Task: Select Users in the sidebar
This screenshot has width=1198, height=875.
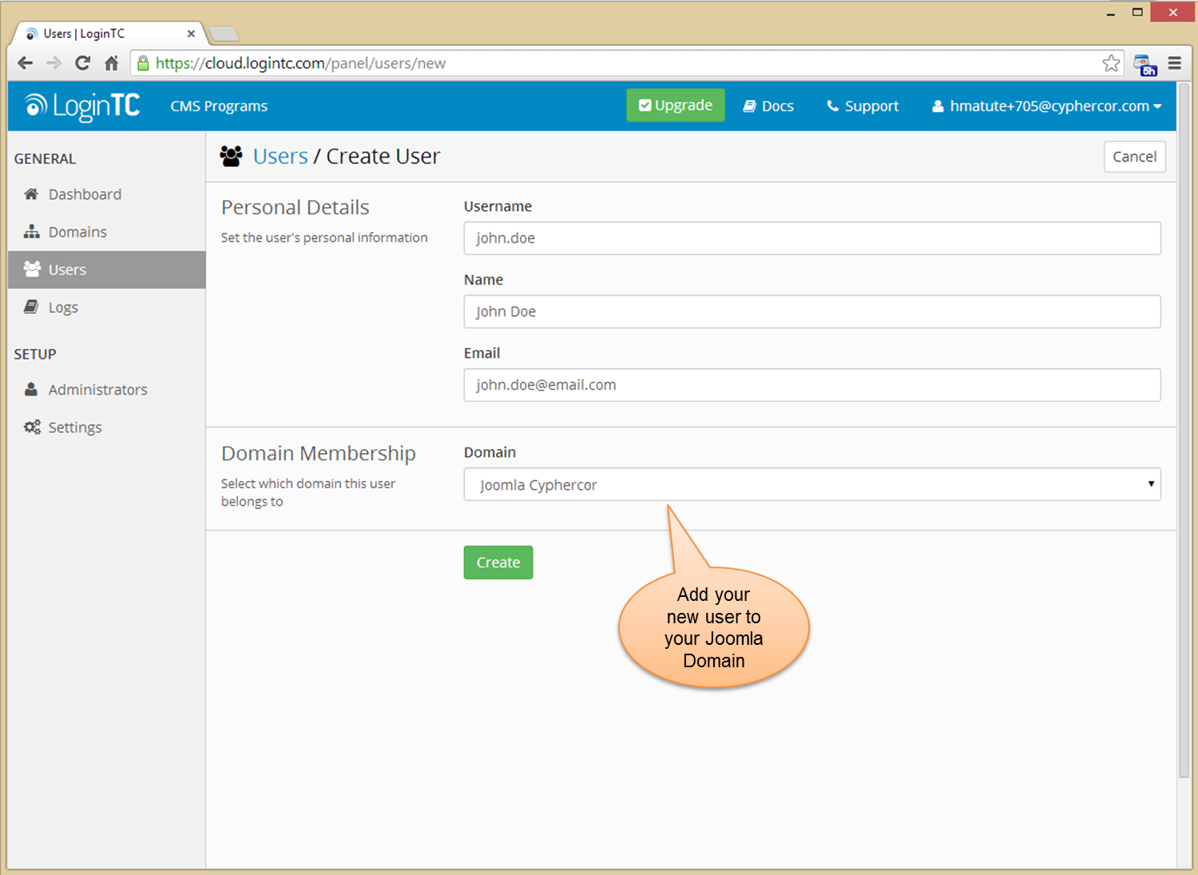Action: coord(106,269)
